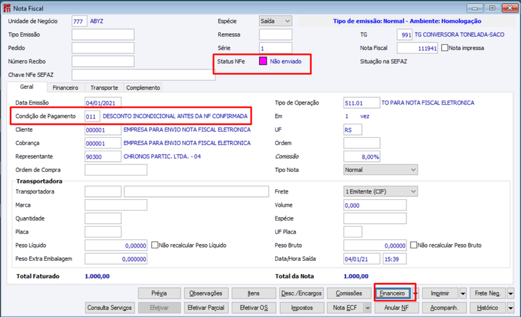Click the Ordem input field
This screenshot has width=521, height=317.
click(x=362, y=143)
